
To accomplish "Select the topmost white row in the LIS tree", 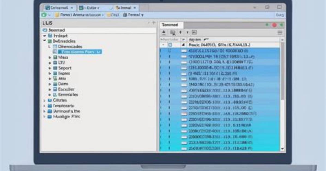I will coord(99,30).
